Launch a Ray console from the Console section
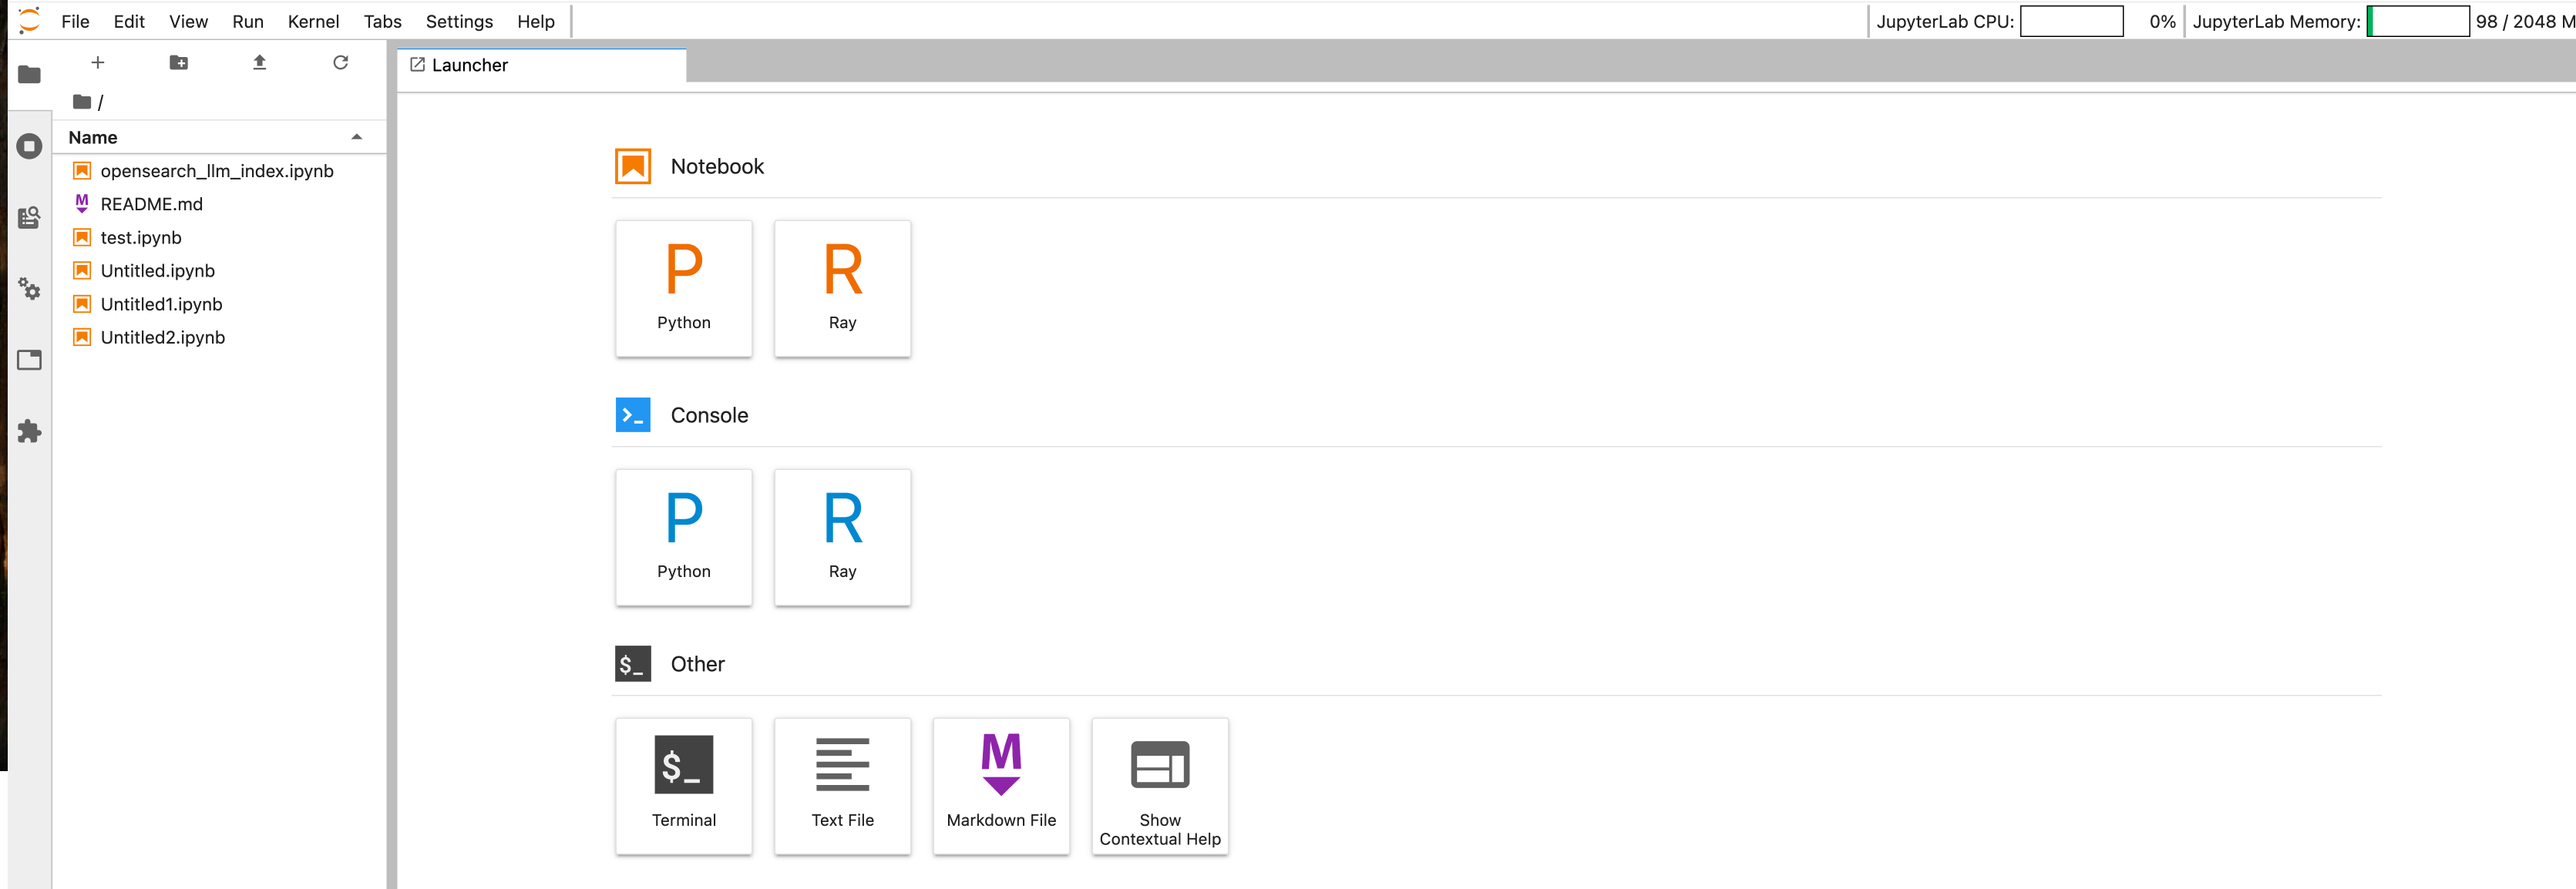 click(842, 537)
